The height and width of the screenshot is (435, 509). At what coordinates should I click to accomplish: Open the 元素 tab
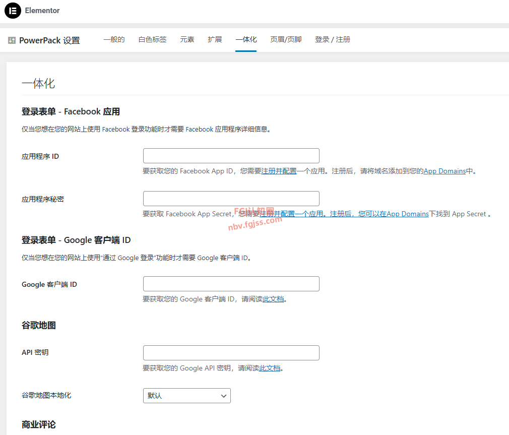click(187, 40)
